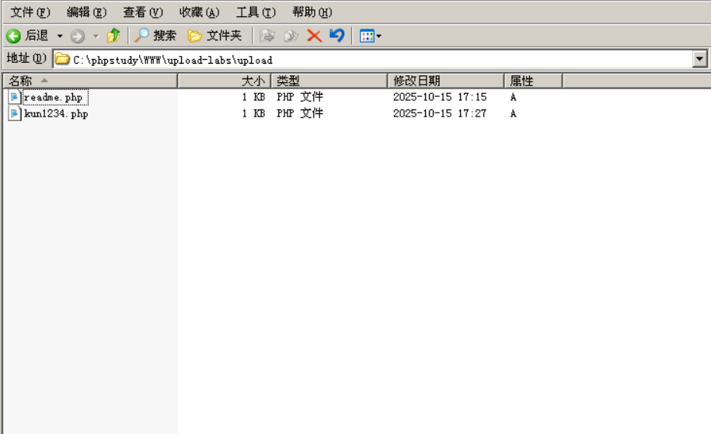
Task: Toggle the Folders pane button
Action: click(214, 36)
